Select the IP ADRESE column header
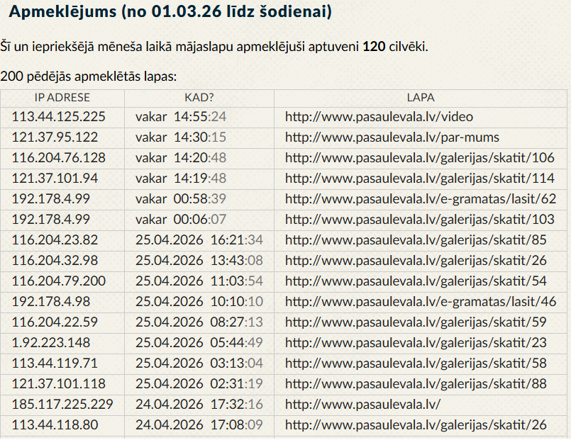Screen dimensions: 571x440 pos(62,98)
